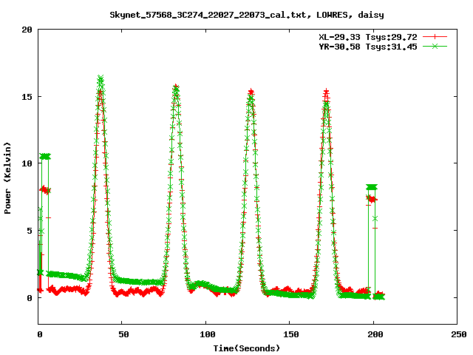Screen dimensions: 473x355
Task: Click the first green peak top near 37 seconds
Action: [x=101, y=78]
